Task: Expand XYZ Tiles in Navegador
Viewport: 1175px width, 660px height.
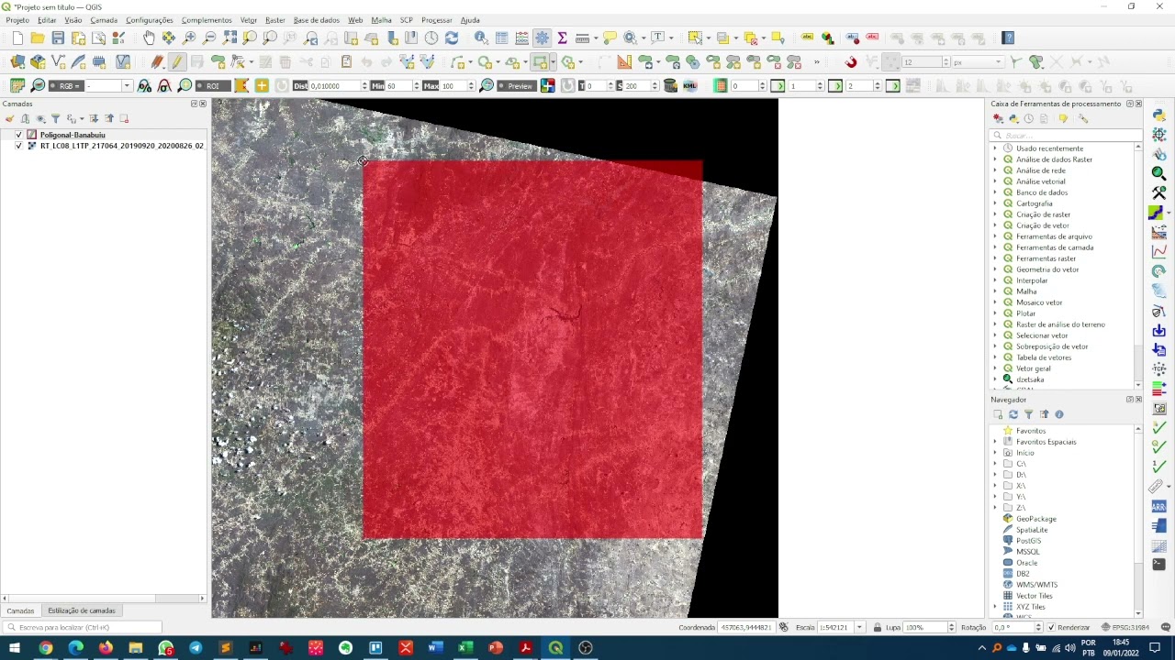Action: pos(995,607)
